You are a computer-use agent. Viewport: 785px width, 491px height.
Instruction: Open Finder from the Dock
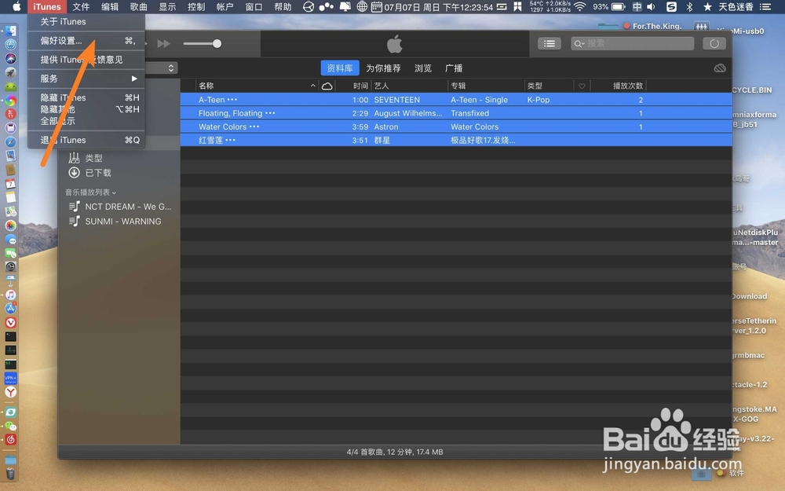(10, 31)
